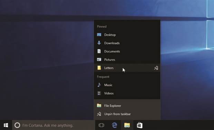This screenshot has width=214, height=130.
Task: Open the pinned Letters folder
Action: 127,68
